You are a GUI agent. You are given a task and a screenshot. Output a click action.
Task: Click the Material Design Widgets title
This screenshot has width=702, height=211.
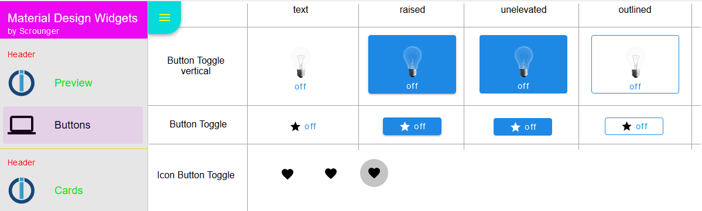[x=73, y=18]
